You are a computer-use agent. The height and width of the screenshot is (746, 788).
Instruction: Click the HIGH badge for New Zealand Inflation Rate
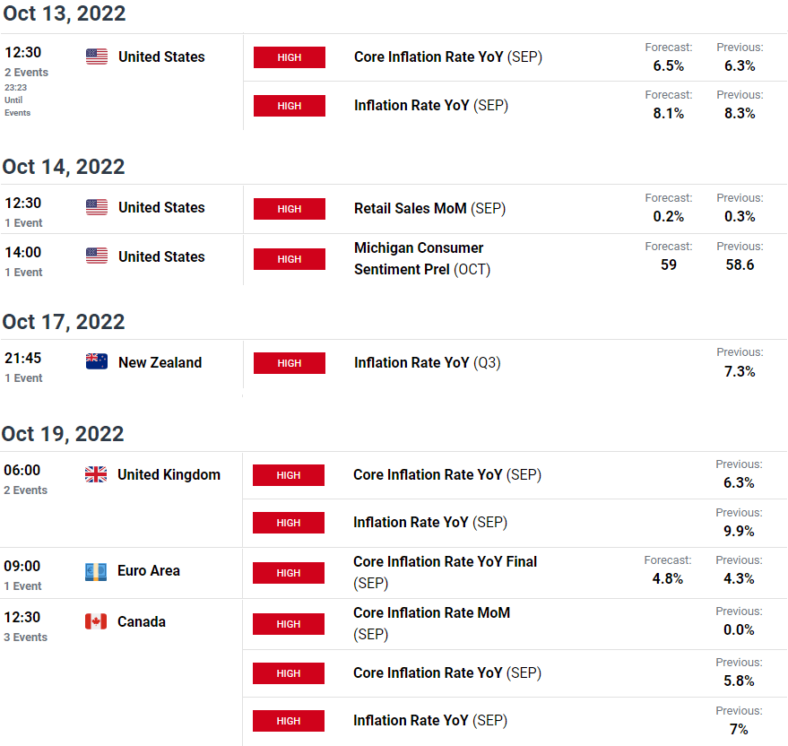(x=290, y=363)
